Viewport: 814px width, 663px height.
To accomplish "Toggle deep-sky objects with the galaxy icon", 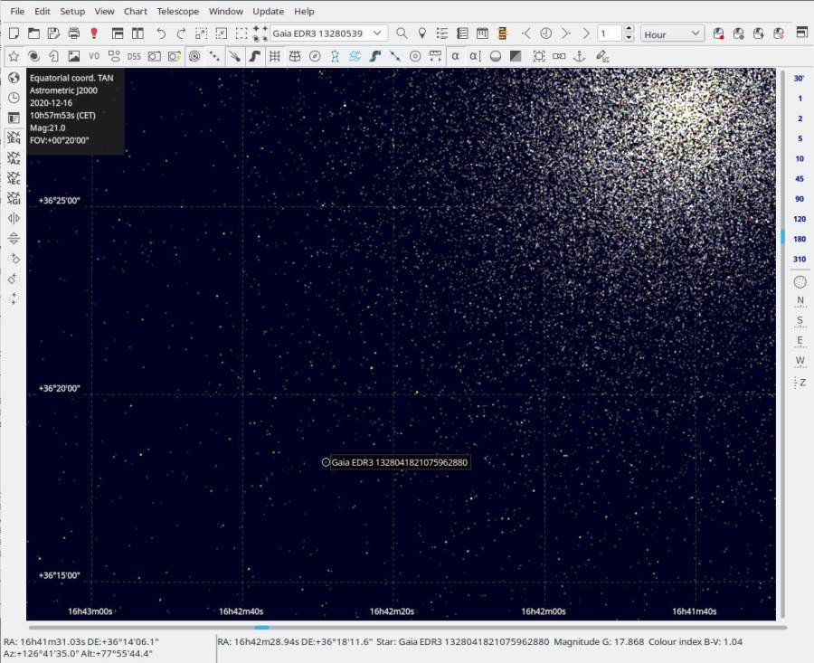I will pyautogui.click(x=33, y=56).
